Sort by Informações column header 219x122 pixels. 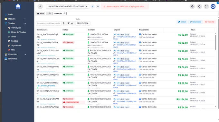pos(42,30)
